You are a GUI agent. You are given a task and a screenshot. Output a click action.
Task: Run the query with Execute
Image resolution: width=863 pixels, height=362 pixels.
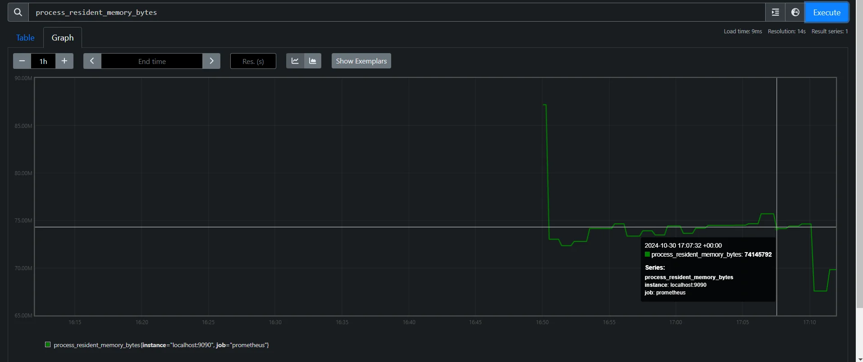coord(826,13)
